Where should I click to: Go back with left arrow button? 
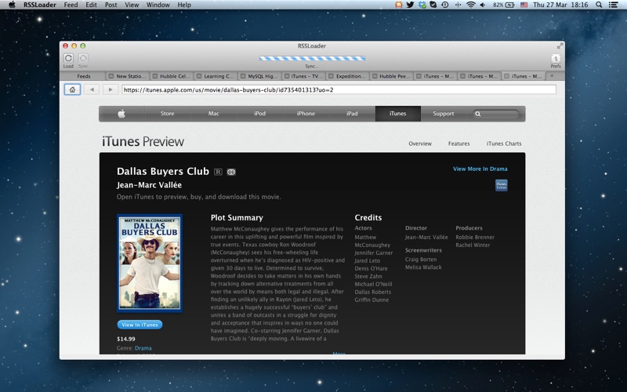point(92,89)
